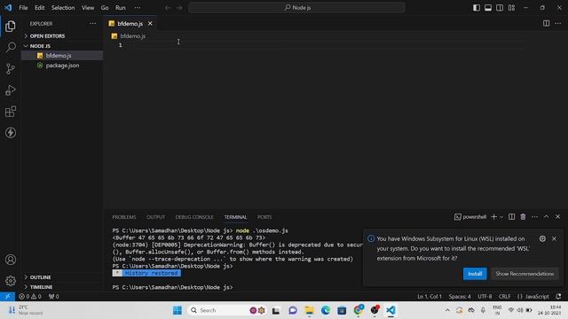Open the Search view in activity bar
The image size is (568, 319).
click(x=11, y=47)
